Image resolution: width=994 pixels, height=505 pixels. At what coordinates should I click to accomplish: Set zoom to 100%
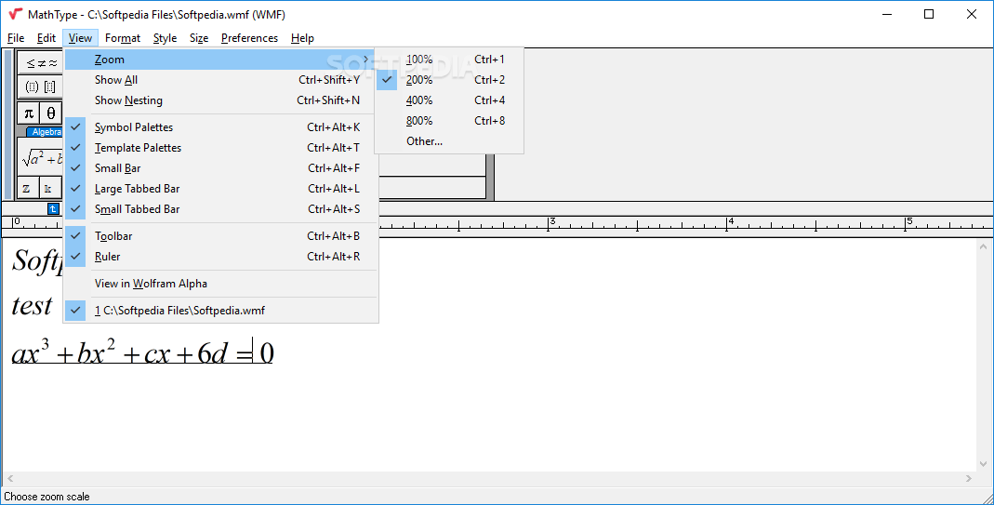coord(449,60)
